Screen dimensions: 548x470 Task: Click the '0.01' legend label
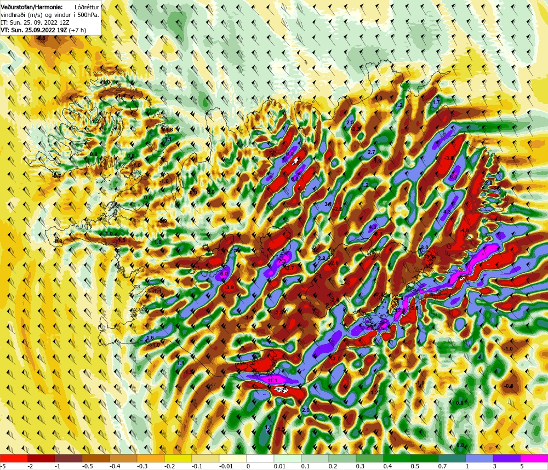[x=280, y=466]
